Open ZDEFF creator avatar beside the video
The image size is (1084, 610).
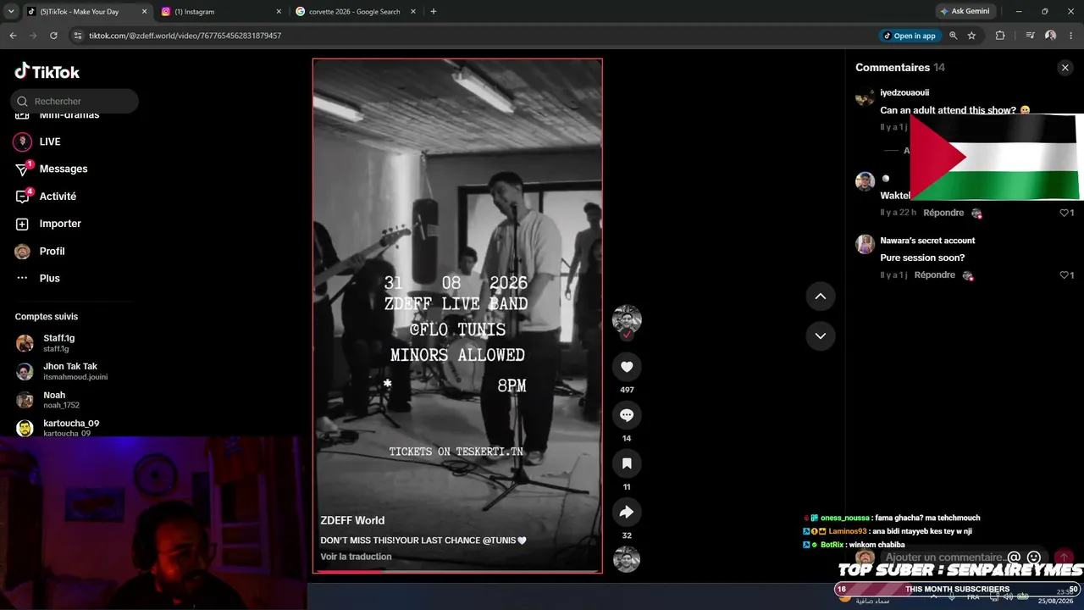(627, 319)
